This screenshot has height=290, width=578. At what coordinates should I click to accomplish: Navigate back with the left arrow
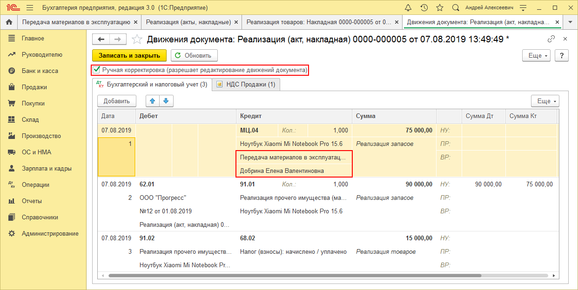coord(101,40)
